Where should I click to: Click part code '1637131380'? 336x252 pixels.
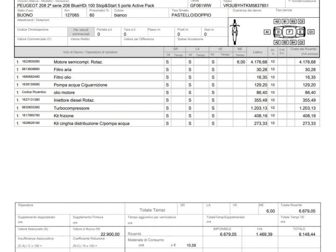pos(31,100)
